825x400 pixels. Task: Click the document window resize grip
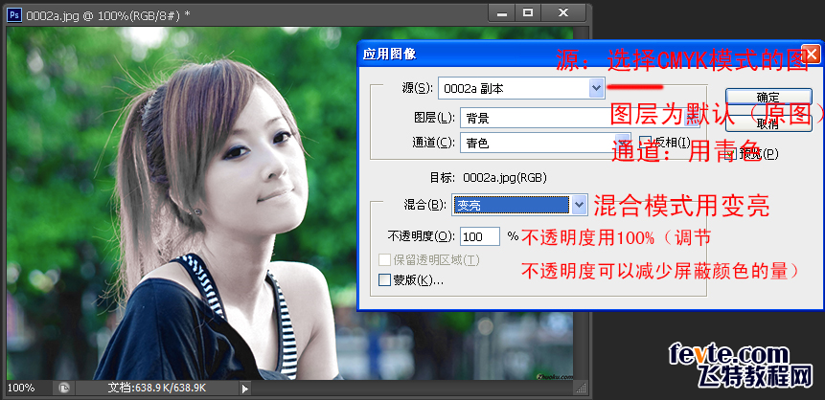click(x=581, y=389)
